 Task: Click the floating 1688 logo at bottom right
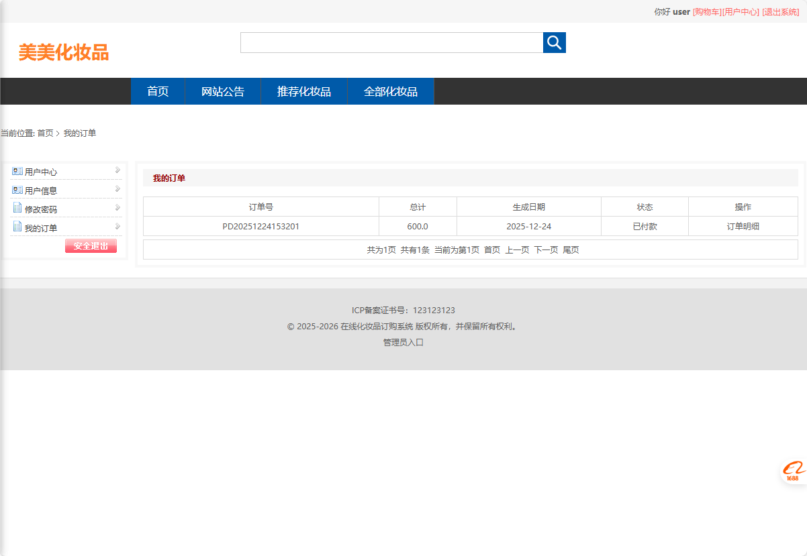[792, 470]
